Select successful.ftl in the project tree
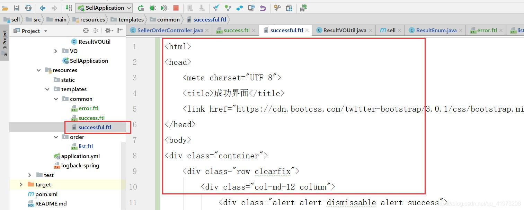The width and height of the screenshot is (524, 210). (x=91, y=127)
